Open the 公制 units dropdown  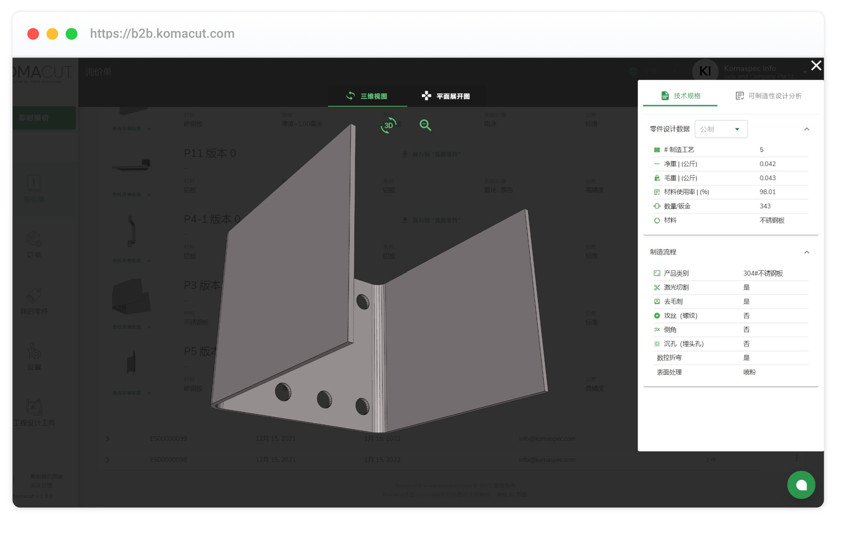[721, 129]
